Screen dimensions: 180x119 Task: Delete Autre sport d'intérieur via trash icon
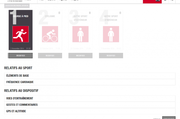120,13
